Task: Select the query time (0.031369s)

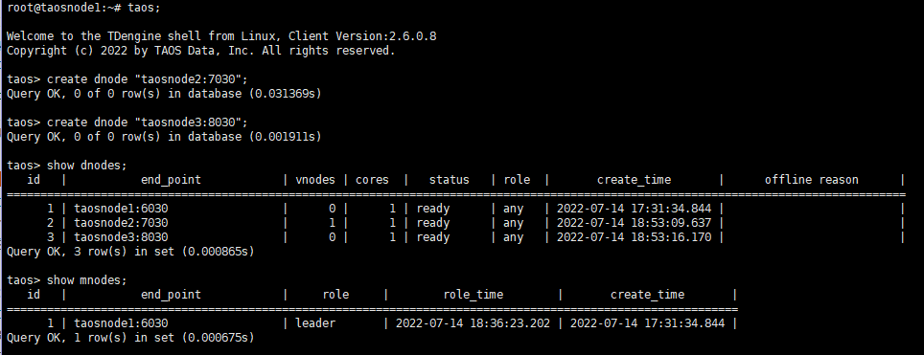Action: click(286, 94)
